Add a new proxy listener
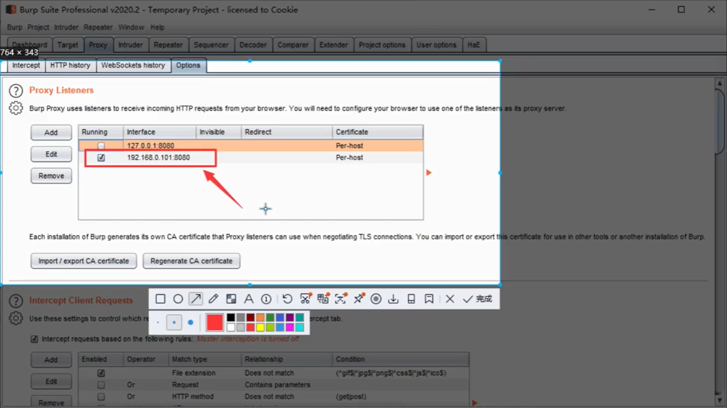 (51, 133)
